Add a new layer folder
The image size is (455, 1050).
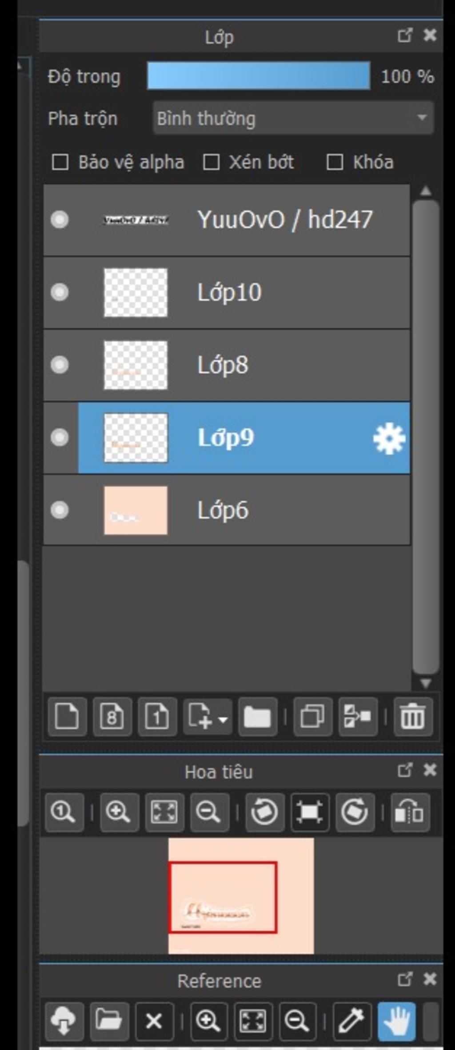[258, 717]
